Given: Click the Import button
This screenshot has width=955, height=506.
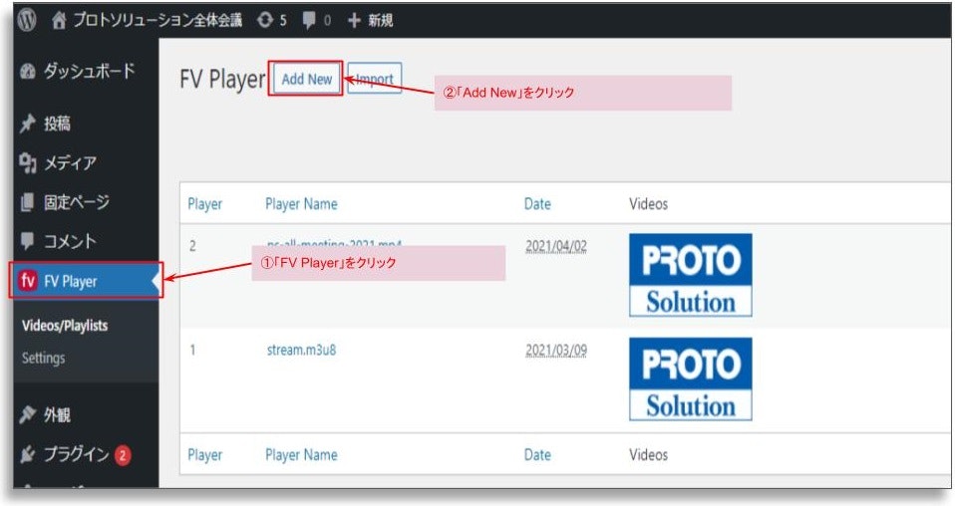Looking at the screenshot, I should click(375, 79).
